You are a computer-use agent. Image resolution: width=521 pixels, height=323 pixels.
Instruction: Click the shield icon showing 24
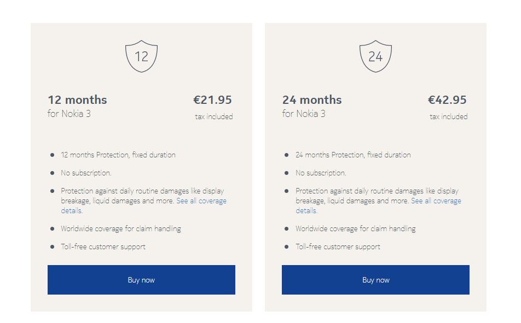(375, 56)
